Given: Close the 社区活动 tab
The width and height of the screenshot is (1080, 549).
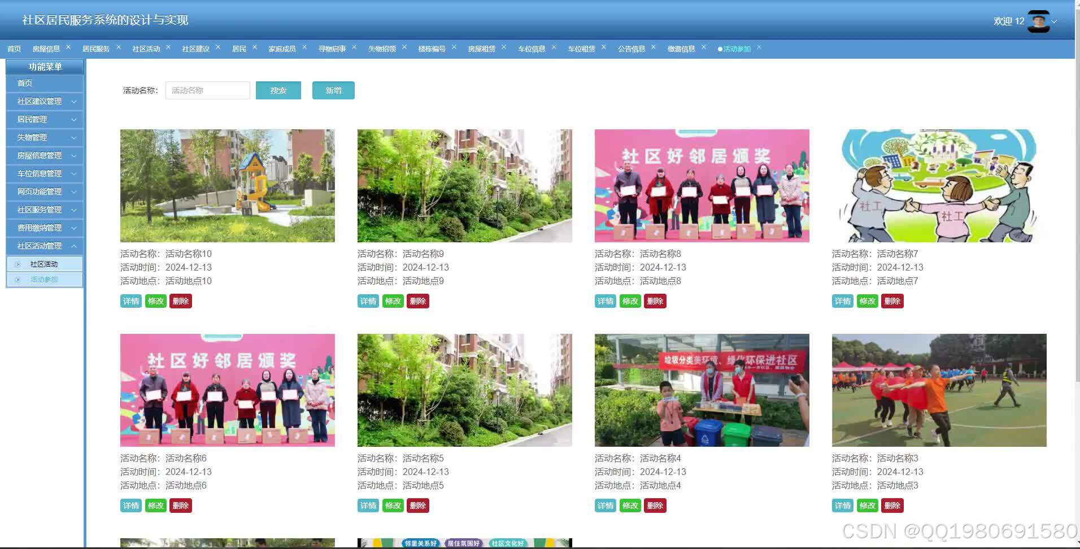Looking at the screenshot, I should [x=168, y=47].
